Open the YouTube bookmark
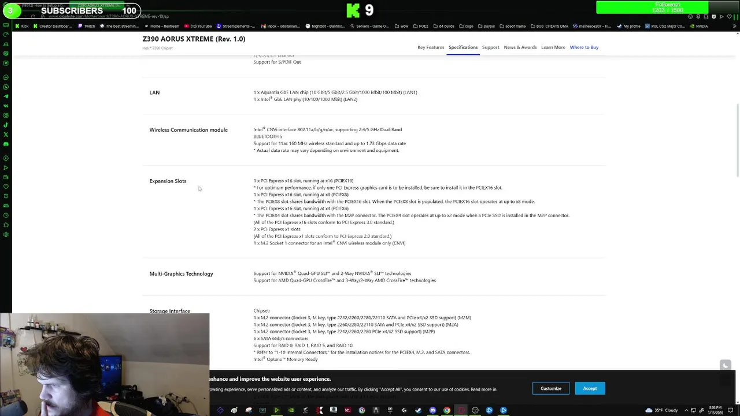This screenshot has width=740, height=416. pyautogui.click(x=198, y=26)
